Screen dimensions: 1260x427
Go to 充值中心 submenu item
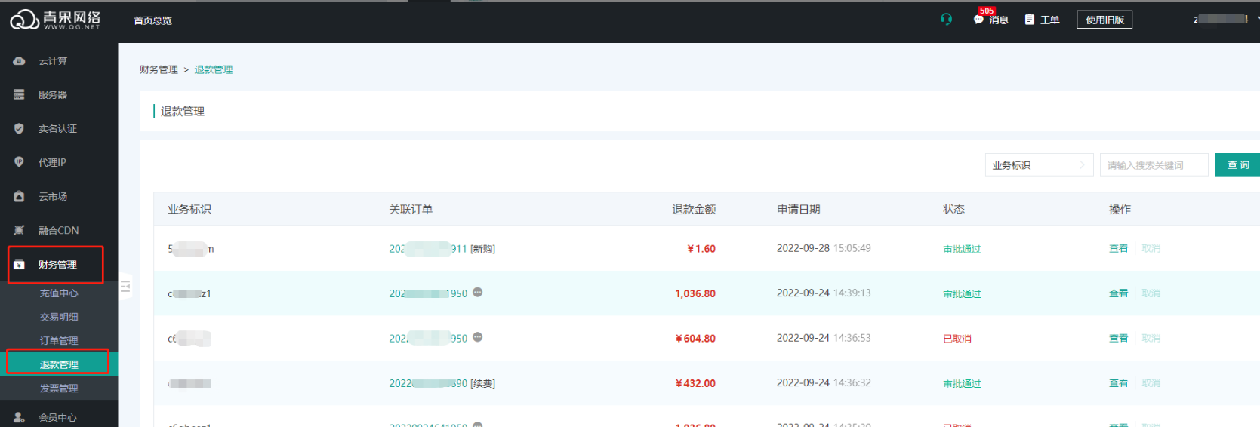[59, 293]
